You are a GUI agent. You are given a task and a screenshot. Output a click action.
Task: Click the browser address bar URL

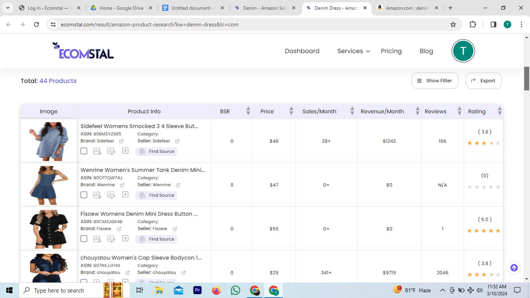pos(150,24)
